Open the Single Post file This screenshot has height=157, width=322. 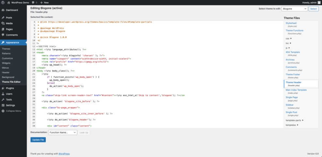coord(291,112)
